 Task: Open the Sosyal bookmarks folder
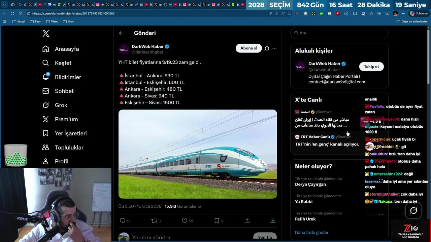coord(19,22)
